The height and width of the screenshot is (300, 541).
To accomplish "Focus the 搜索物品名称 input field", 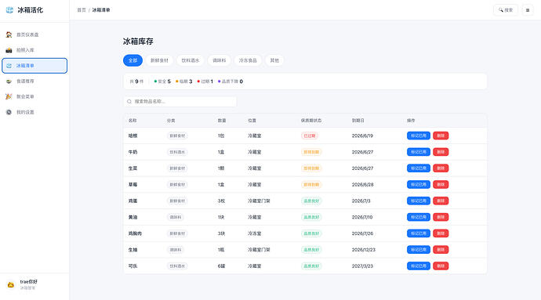I will [x=180, y=101].
